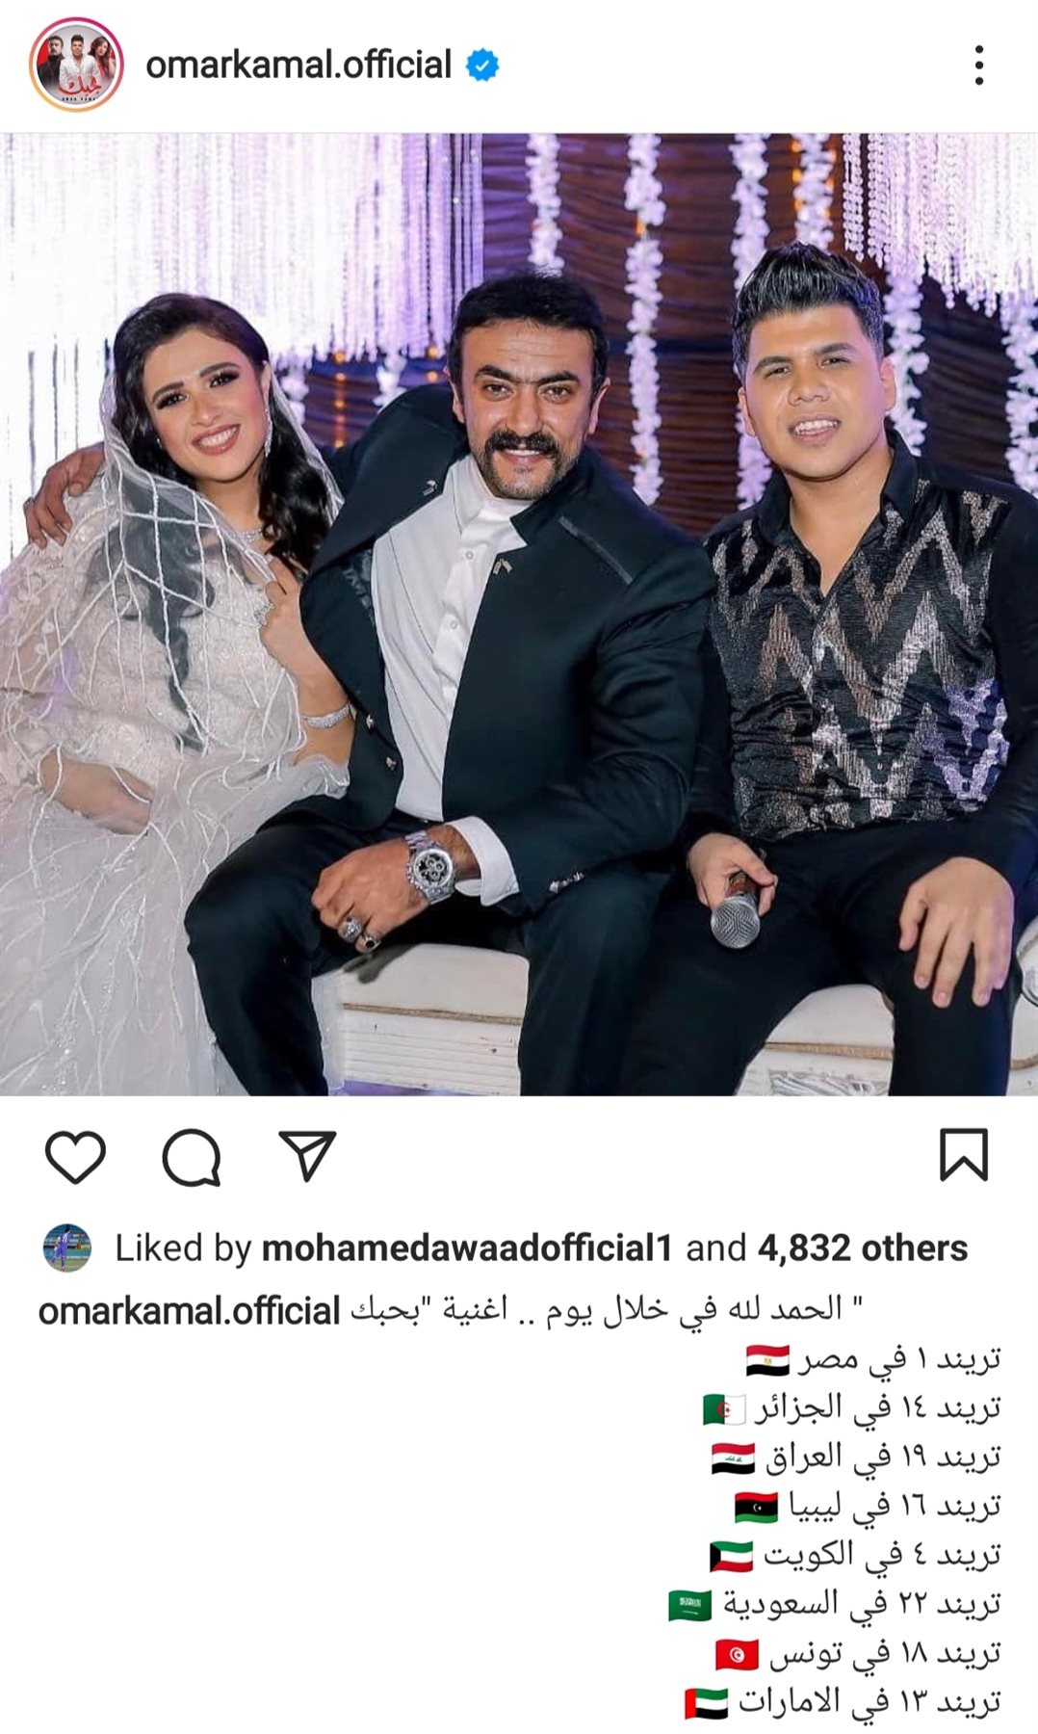Image resolution: width=1038 pixels, height=1734 pixels.
Task: Open omarkamal.official username in header
Action: pos(298,65)
